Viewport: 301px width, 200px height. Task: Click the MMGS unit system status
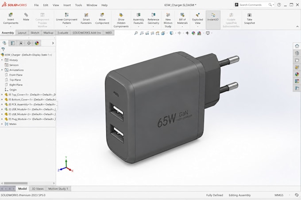click(x=279, y=195)
